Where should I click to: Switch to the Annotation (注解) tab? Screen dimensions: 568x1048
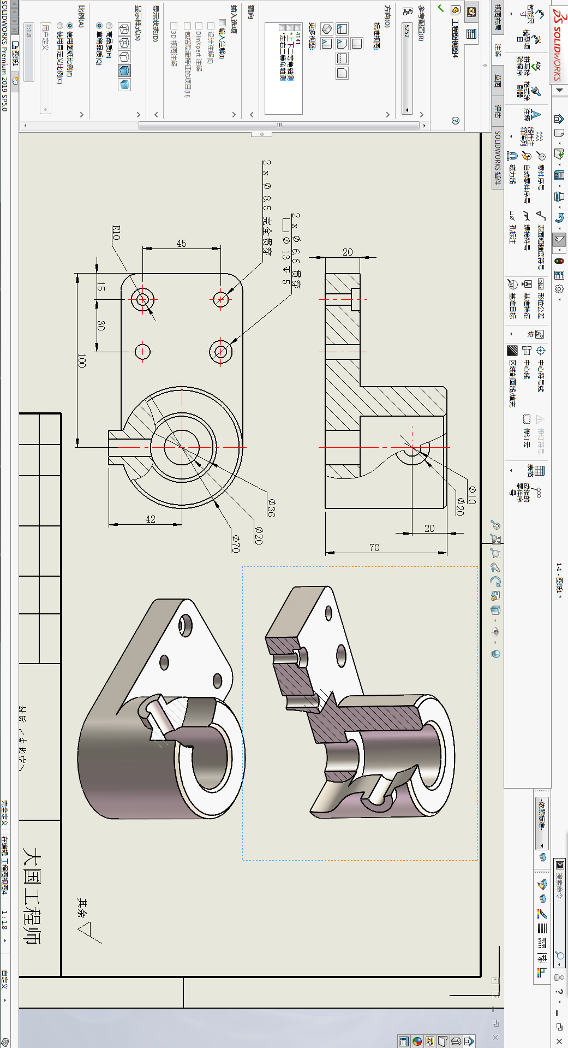498,50
